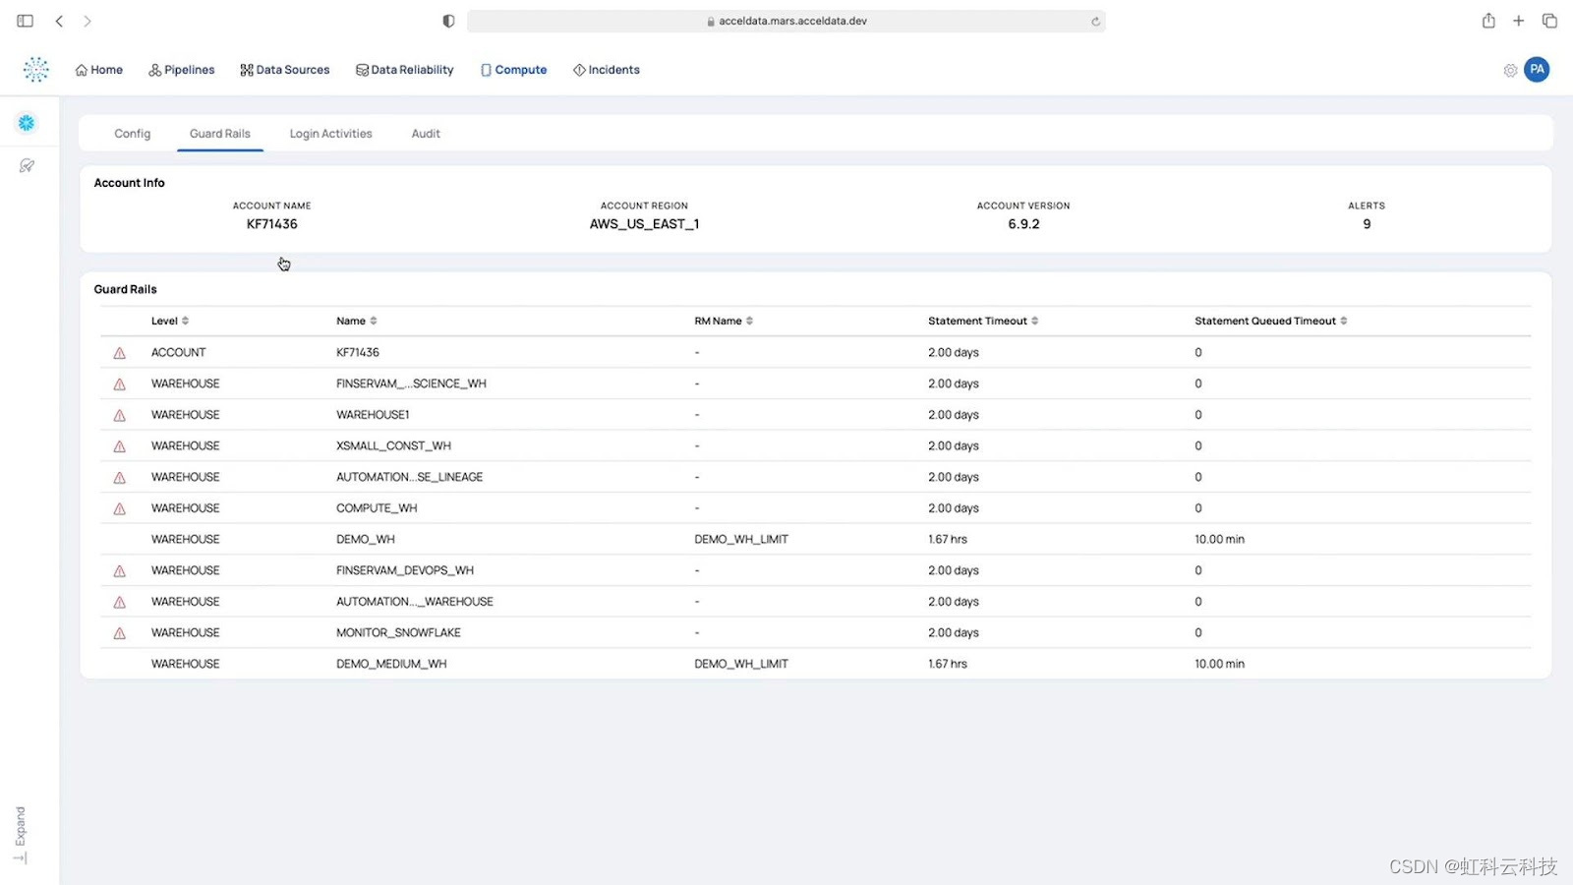Click the browser URL address field
This screenshot has width=1573, height=885.
786,21
